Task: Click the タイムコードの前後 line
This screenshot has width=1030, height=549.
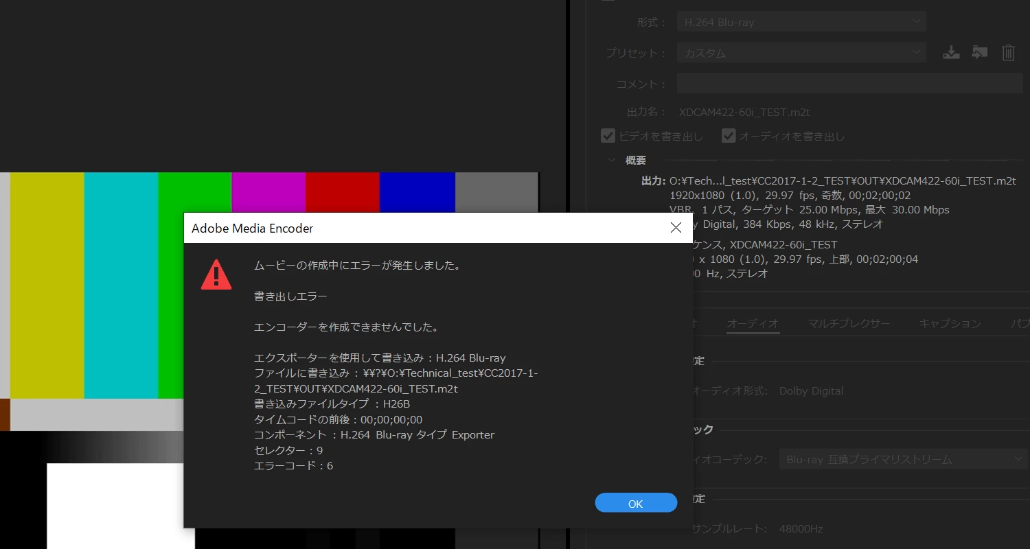Action: pos(339,419)
